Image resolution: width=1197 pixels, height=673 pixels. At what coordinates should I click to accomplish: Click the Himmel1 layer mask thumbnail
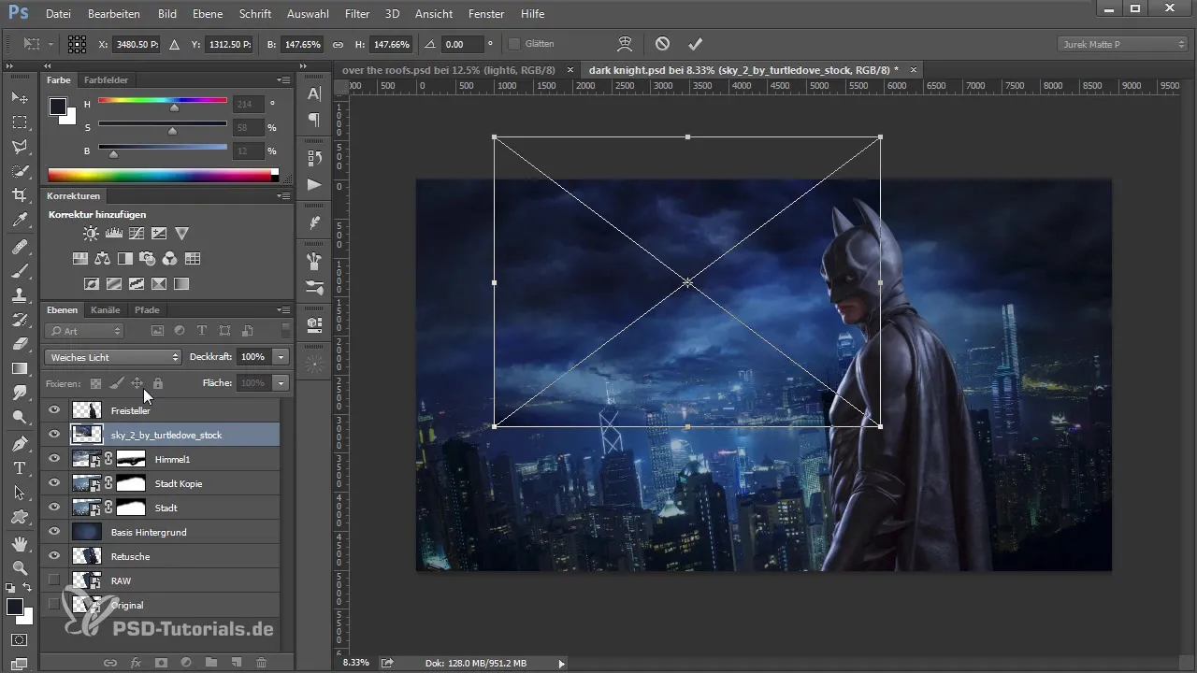pyautogui.click(x=131, y=459)
